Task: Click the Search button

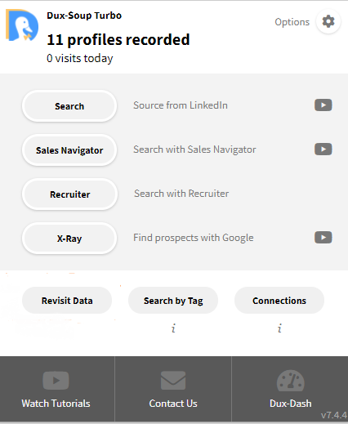Action: point(69,106)
